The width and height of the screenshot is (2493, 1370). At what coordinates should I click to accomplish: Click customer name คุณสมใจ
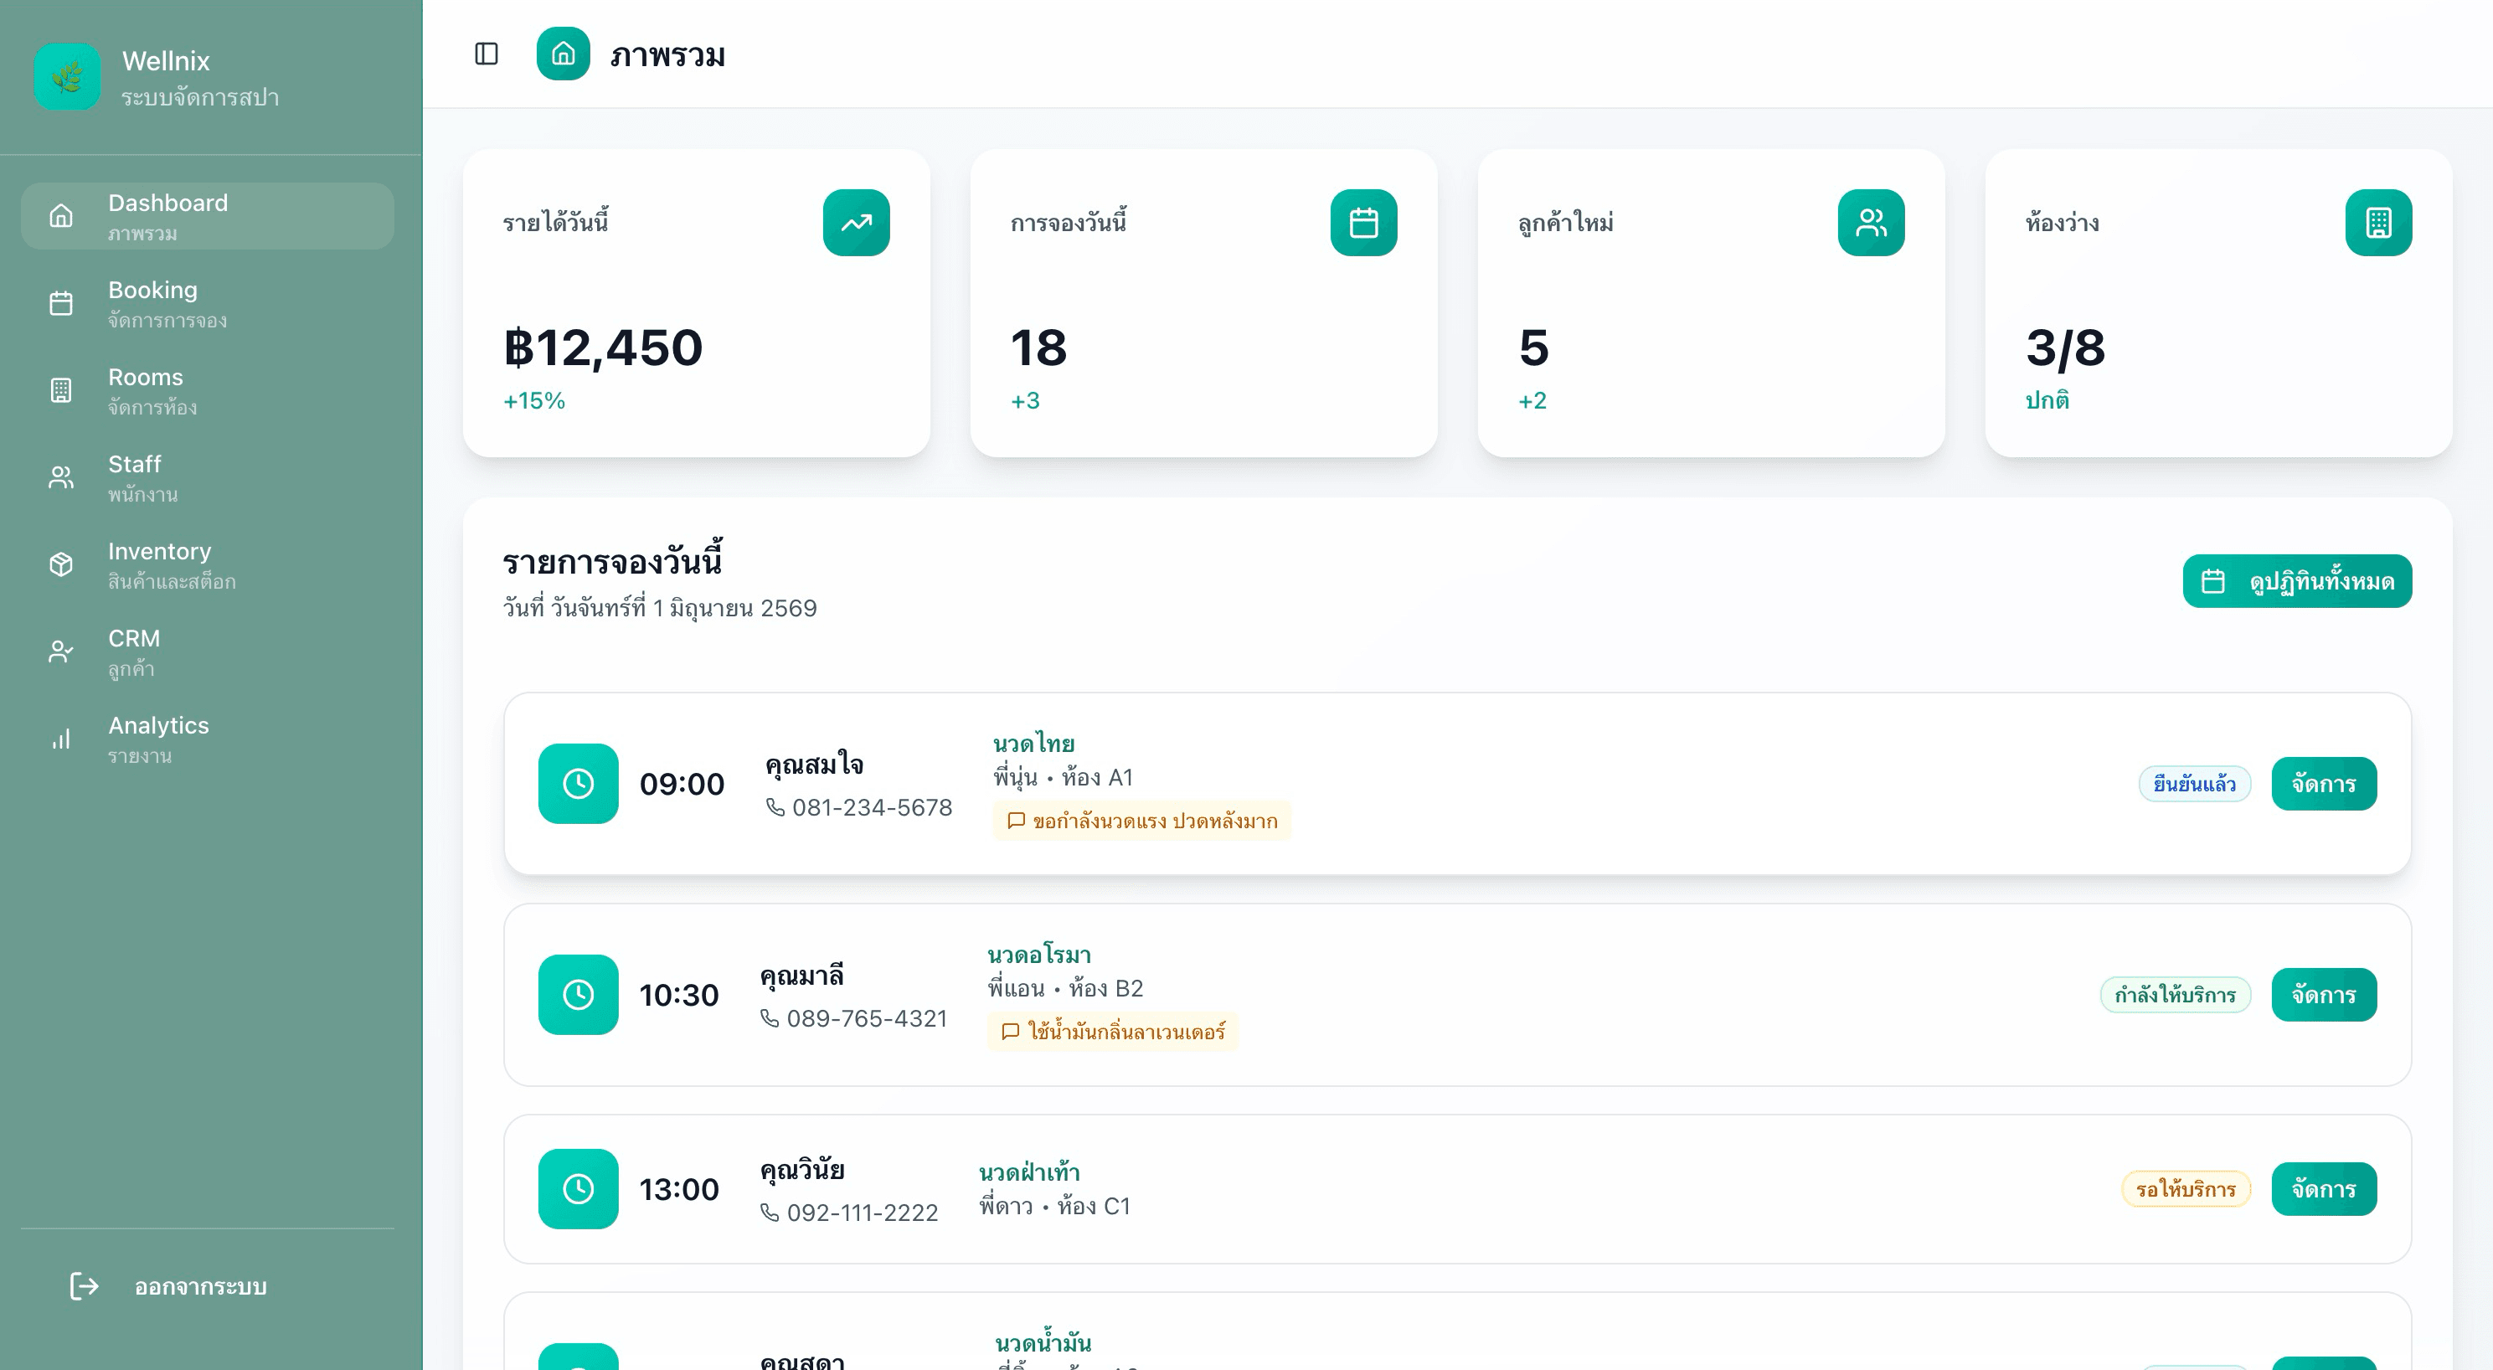[814, 765]
